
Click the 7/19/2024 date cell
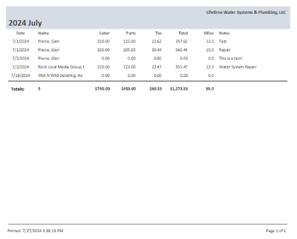point(21,75)
